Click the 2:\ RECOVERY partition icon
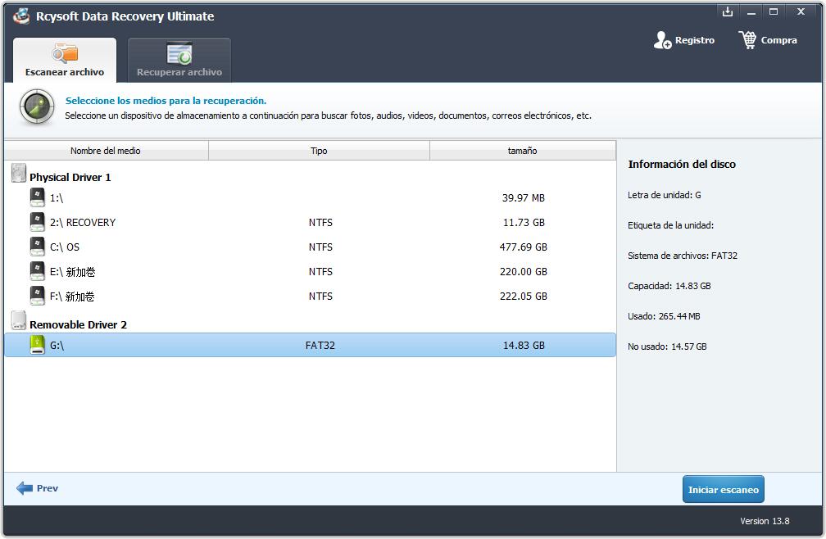 click(38, 222)
